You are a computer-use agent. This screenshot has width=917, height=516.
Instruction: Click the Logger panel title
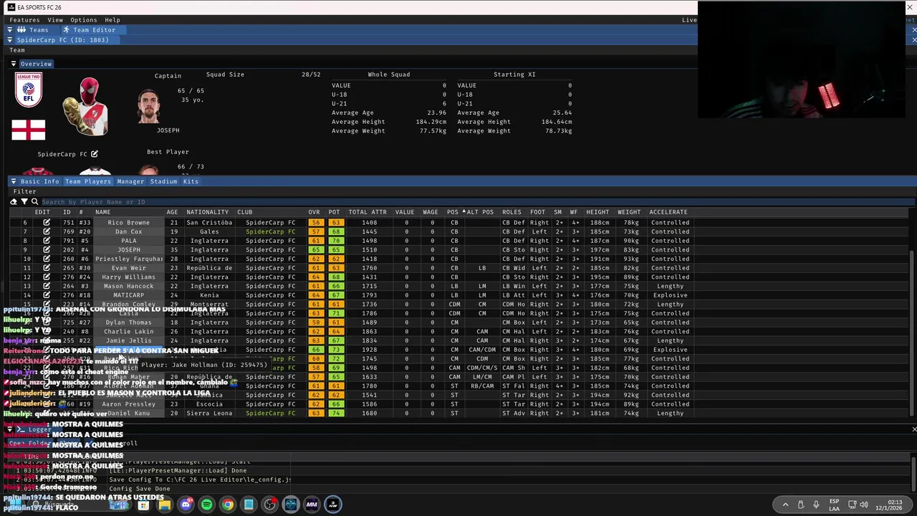point(39,429)
